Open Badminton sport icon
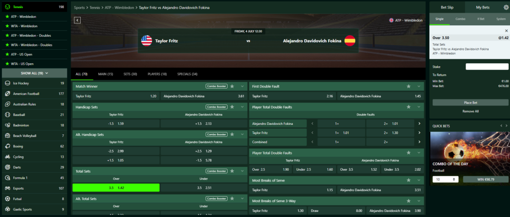 point(7,125)
